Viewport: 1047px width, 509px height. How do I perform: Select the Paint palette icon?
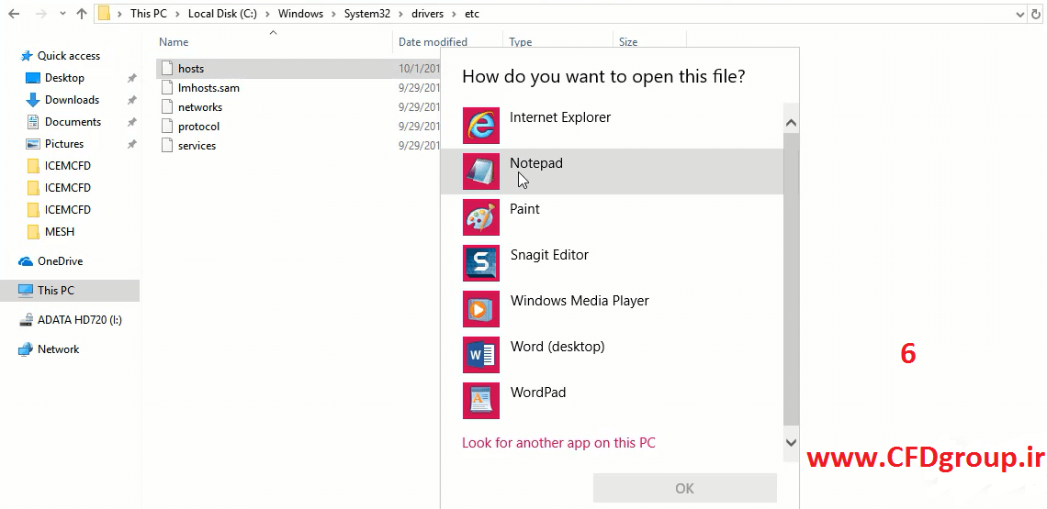click(x=480, y=217)
